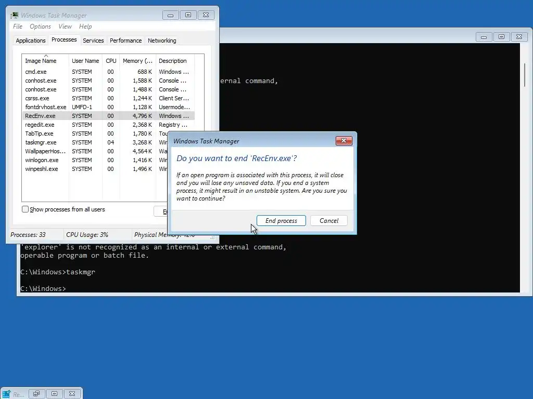Select the conhost.exe row using 1,588 K
The width and height of the screenshot is (533, 399).
108,81
